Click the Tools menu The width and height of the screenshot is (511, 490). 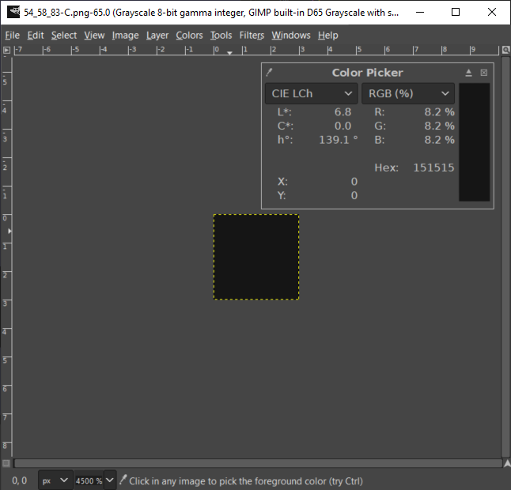coord(221,35)
